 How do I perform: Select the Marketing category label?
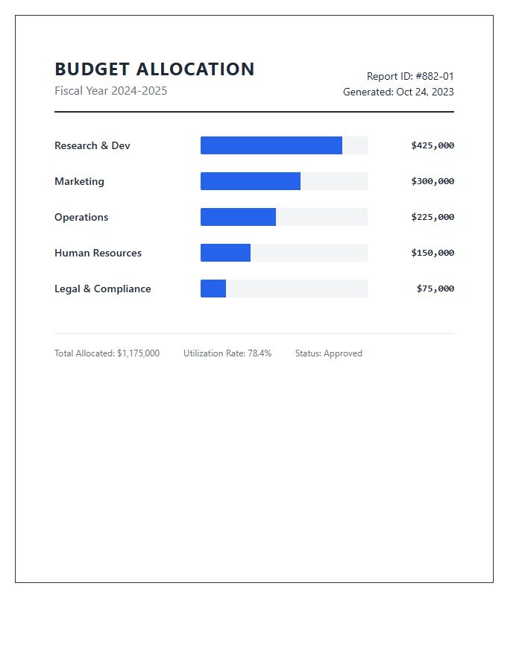coord(79,181)
